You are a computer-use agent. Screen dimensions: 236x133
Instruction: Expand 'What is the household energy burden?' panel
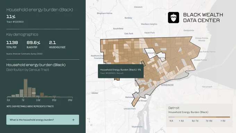click(x=43, y=120)
